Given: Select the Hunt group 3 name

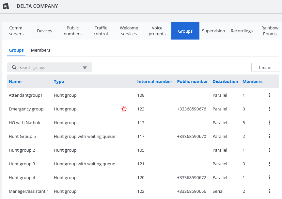Looking at the screenshot, I should coord(22,164).
